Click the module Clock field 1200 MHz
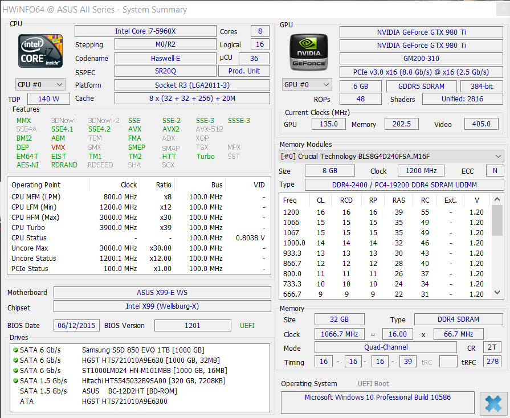The width and height of the screenshot is (510, 418). 421,171
